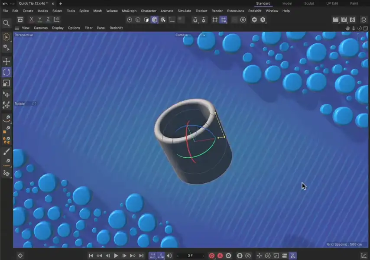This screenshot has height=260, width=370.
Task: Select the Move tool
Action: pyautogui.click(x=6, y=60)
